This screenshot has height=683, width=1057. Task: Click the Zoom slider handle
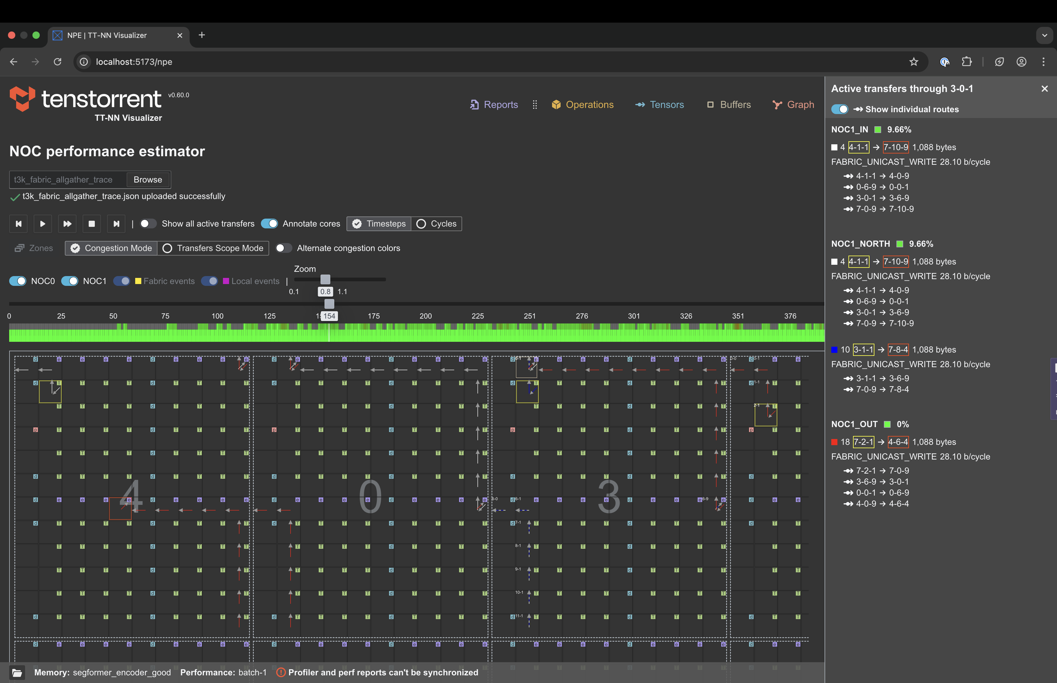coord(325,279)
